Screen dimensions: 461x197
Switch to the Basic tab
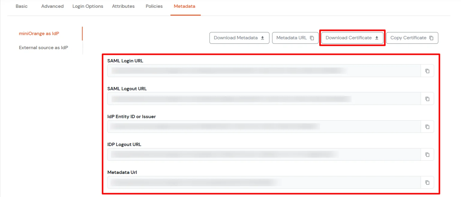click(x=22, y=6)
